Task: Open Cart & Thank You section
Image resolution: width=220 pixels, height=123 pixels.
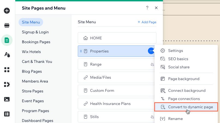Action: pos(37,61)
